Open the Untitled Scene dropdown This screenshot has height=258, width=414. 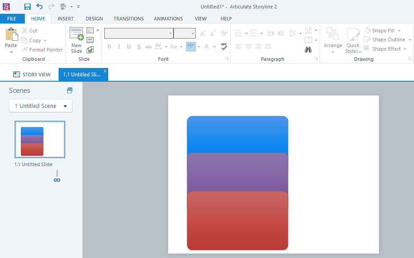(x=40, y=106)
